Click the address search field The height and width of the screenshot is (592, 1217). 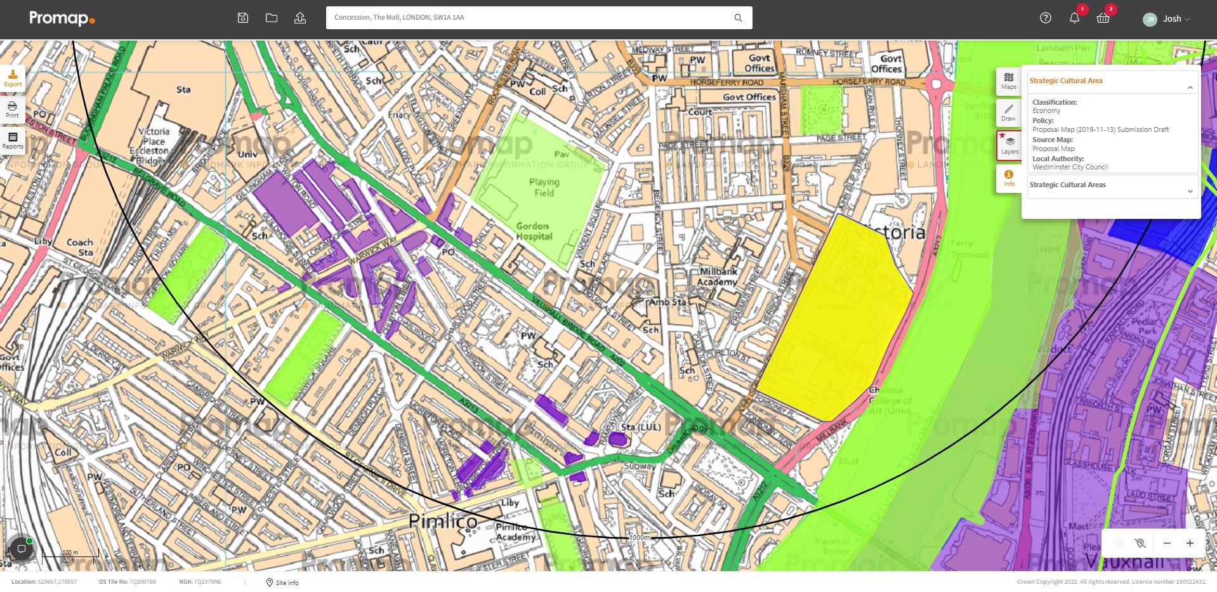pyautogui.click(x=532, y=18)
